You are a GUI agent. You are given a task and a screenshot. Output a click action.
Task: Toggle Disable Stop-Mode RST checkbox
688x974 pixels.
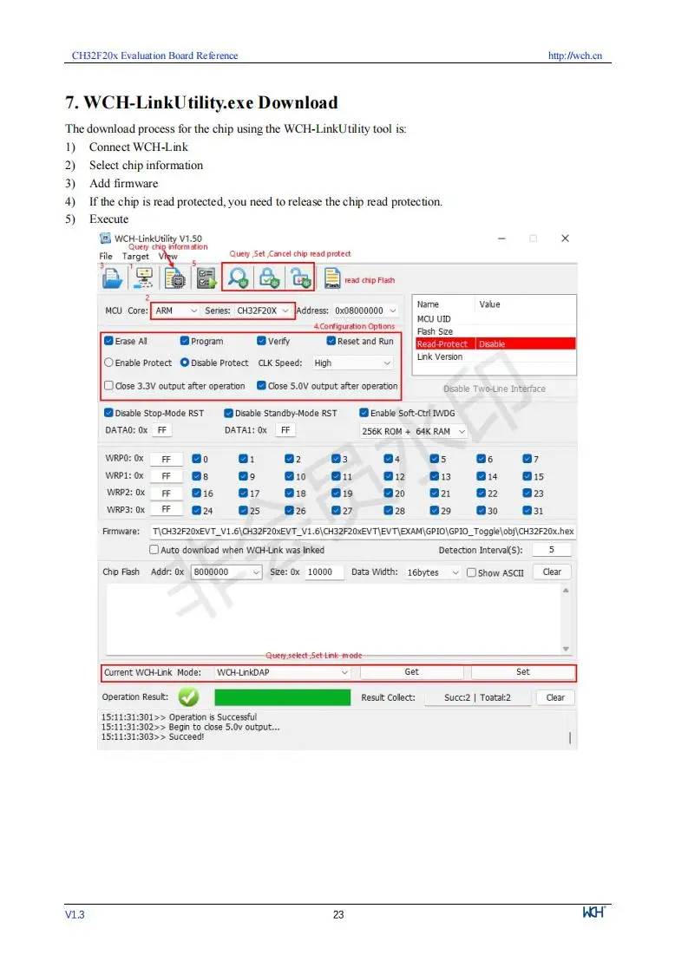coord(108,413)
